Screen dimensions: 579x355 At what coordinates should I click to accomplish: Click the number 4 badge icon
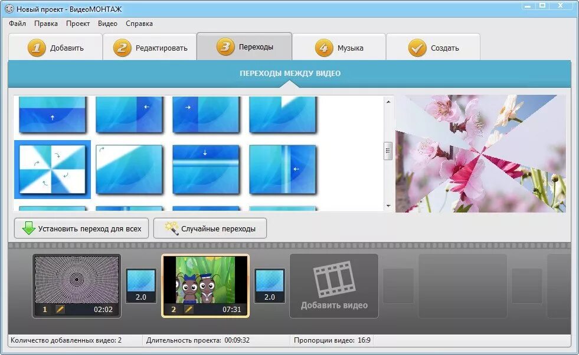[324, 48]
